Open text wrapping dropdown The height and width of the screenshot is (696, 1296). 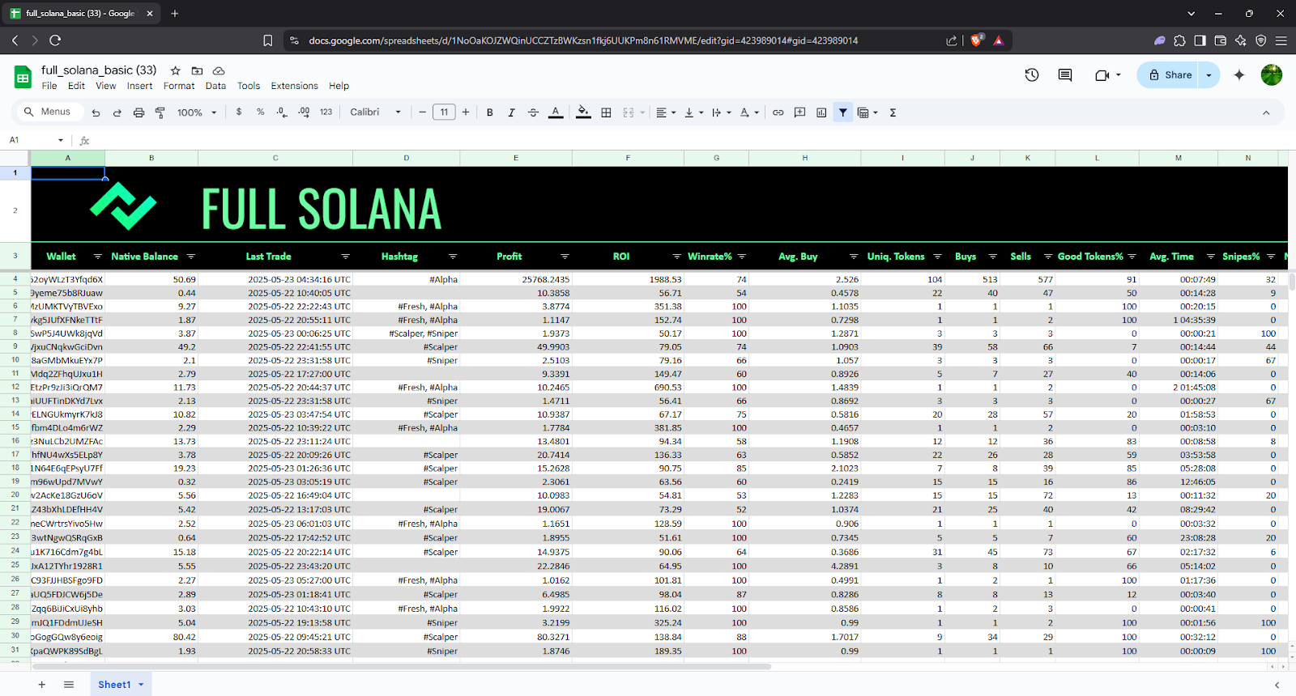[x=721, y=112]
